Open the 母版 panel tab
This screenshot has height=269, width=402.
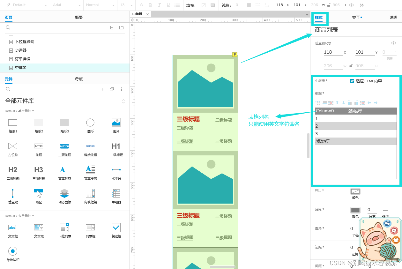coord(78,79)
